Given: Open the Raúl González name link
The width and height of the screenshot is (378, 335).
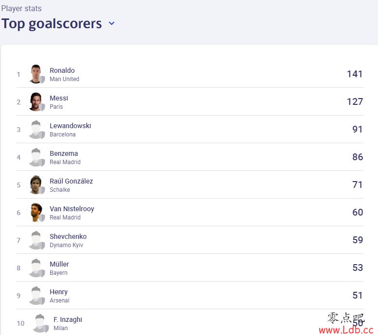Looking at the screenshot, I should (71, 181).
